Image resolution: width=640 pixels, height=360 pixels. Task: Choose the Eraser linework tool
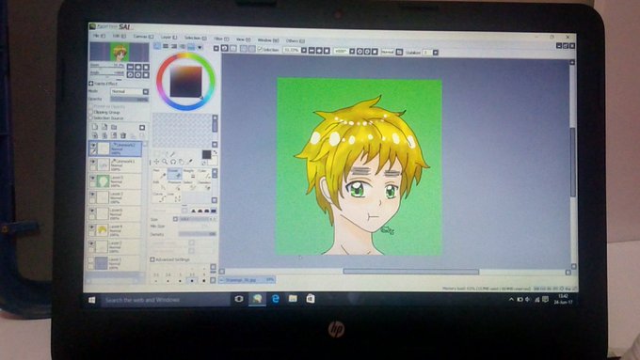174,173
